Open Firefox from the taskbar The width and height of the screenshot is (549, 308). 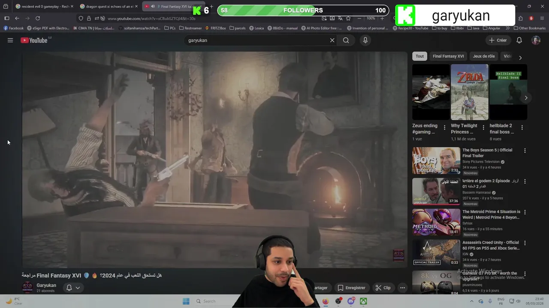pos(325,301)
